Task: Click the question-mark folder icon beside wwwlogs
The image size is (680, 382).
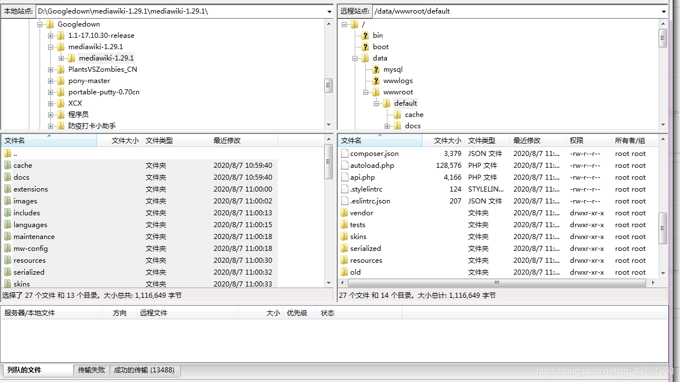Action: (x=376, y=81)
